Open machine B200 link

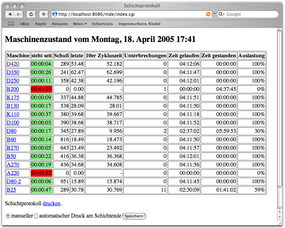pyautogui.click(x=13, y=89)
